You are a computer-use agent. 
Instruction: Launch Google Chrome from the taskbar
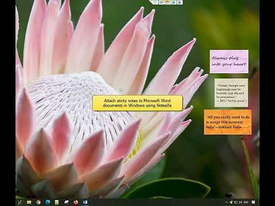click(x=38, y=202)
